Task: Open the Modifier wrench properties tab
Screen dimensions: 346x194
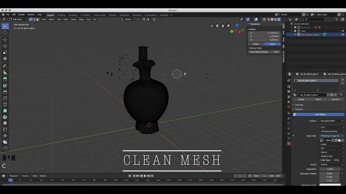Action: [x=289, y=119]
